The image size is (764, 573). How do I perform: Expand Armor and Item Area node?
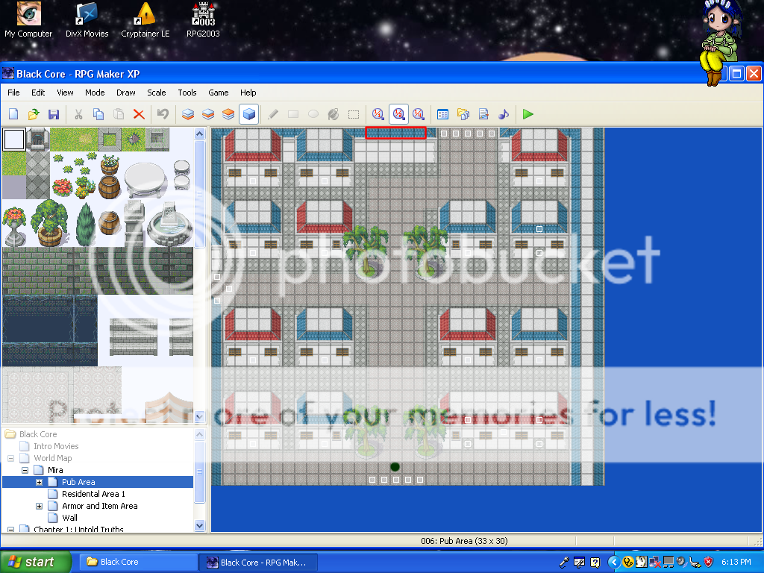40,506
